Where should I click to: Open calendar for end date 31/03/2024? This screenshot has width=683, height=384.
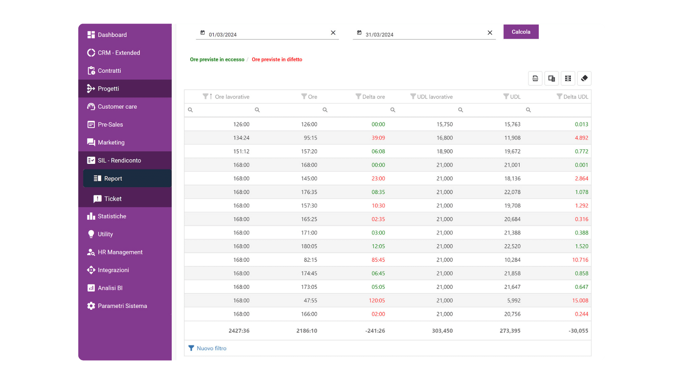pyautogui.click(x=359, y=33)
